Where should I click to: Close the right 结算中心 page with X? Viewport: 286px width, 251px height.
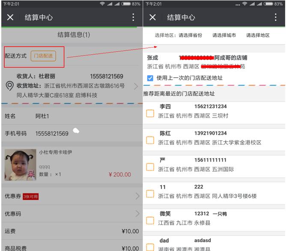click(152, 17)
